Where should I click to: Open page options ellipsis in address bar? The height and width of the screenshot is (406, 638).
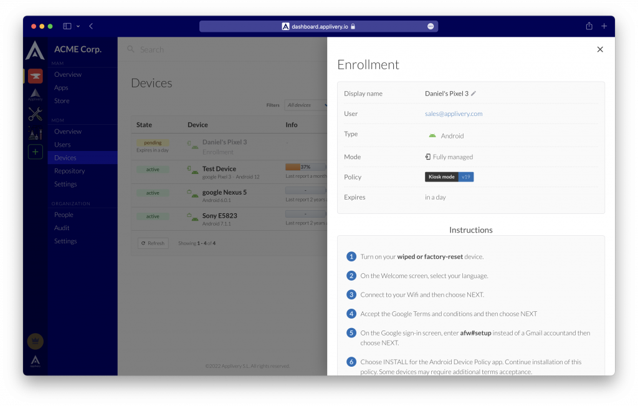coord(431,26)
